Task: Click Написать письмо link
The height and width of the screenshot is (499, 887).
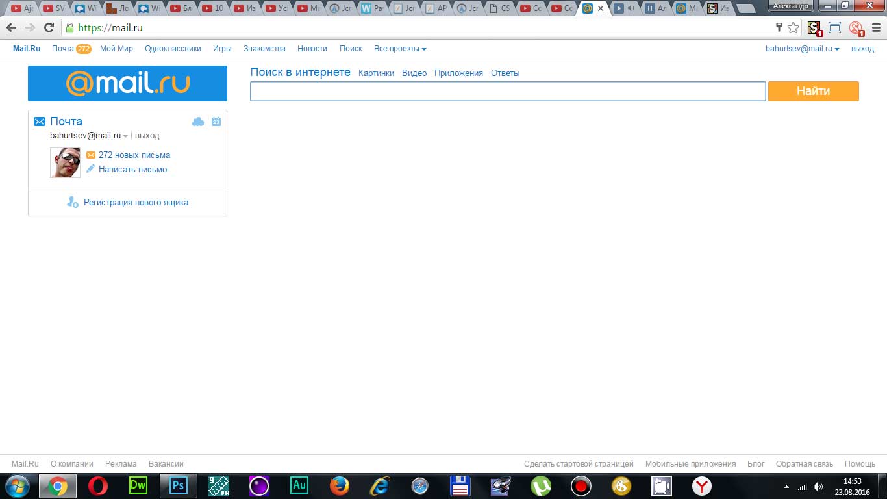Action: (x=132, y=170)
